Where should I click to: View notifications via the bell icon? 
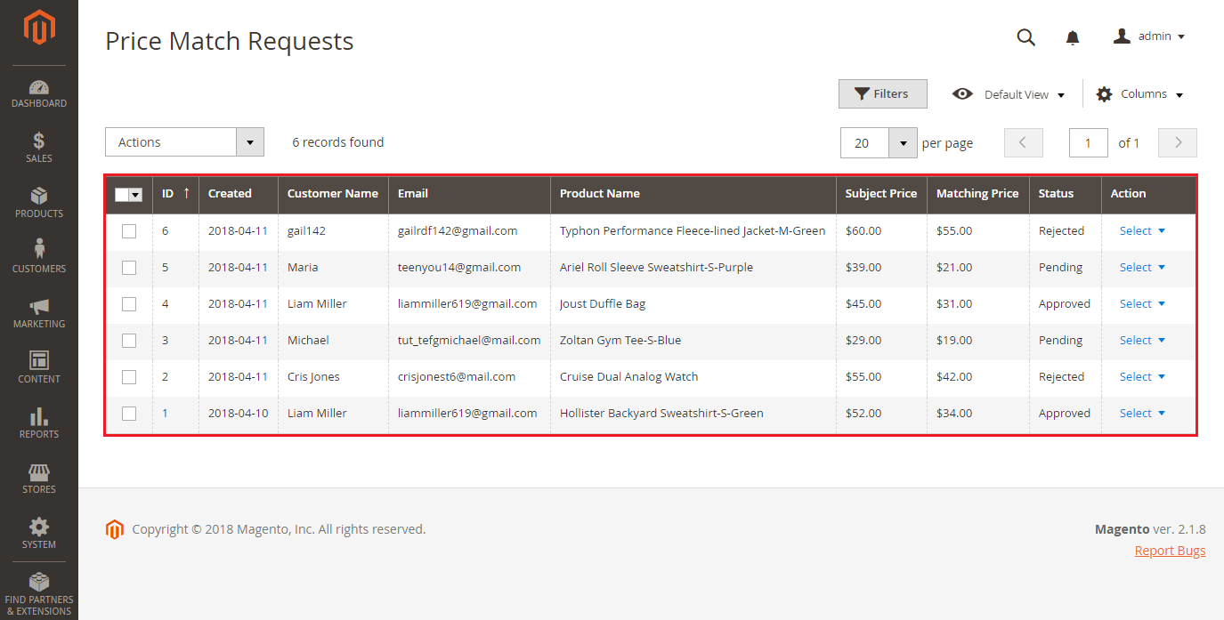click(1072, 37)
